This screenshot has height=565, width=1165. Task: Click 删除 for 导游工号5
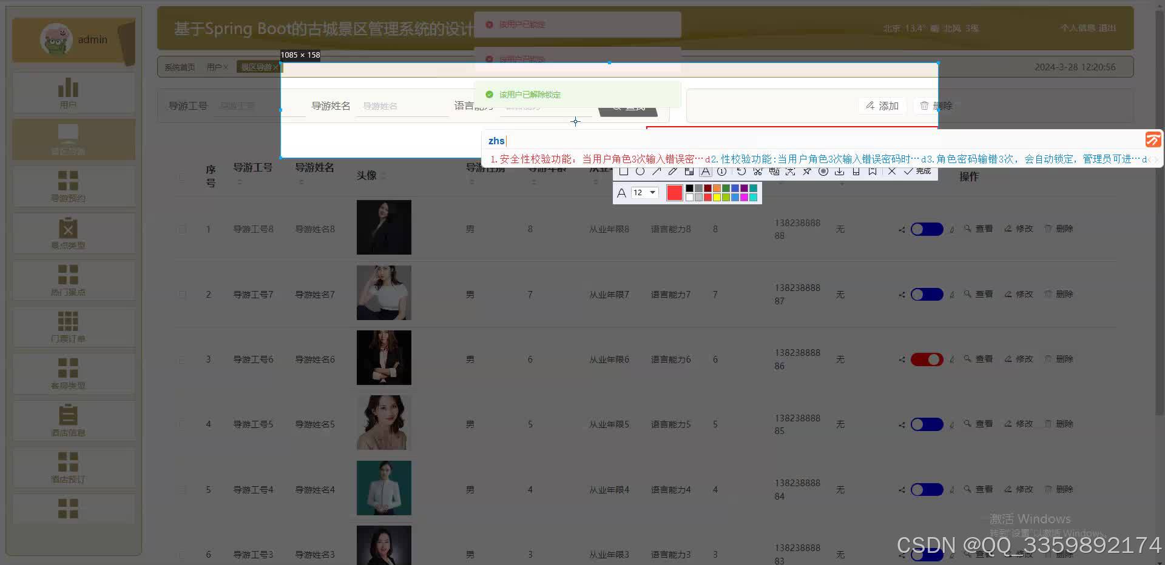pyautogui.click(x=1058, y=424)
